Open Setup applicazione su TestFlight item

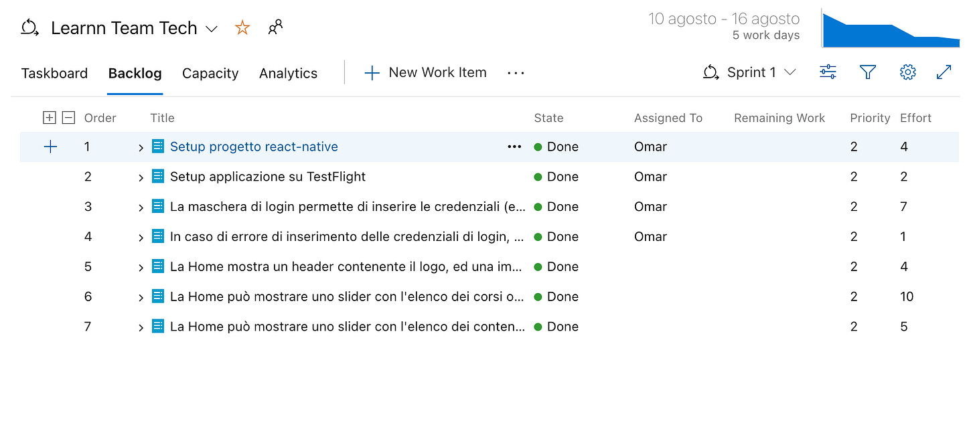click(268, 177)
